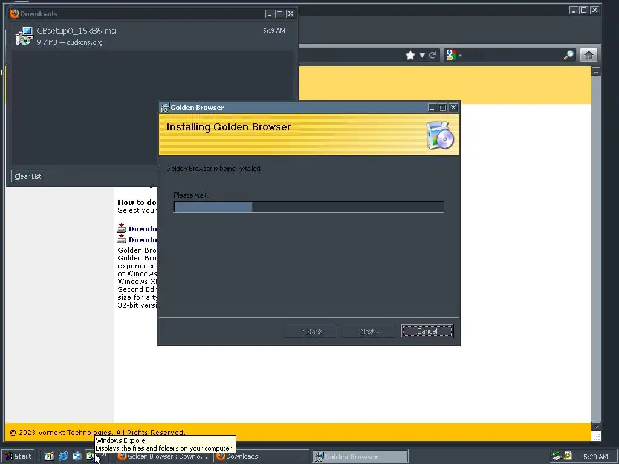Click the first quick launch icon beside Start

pos(49,456)
